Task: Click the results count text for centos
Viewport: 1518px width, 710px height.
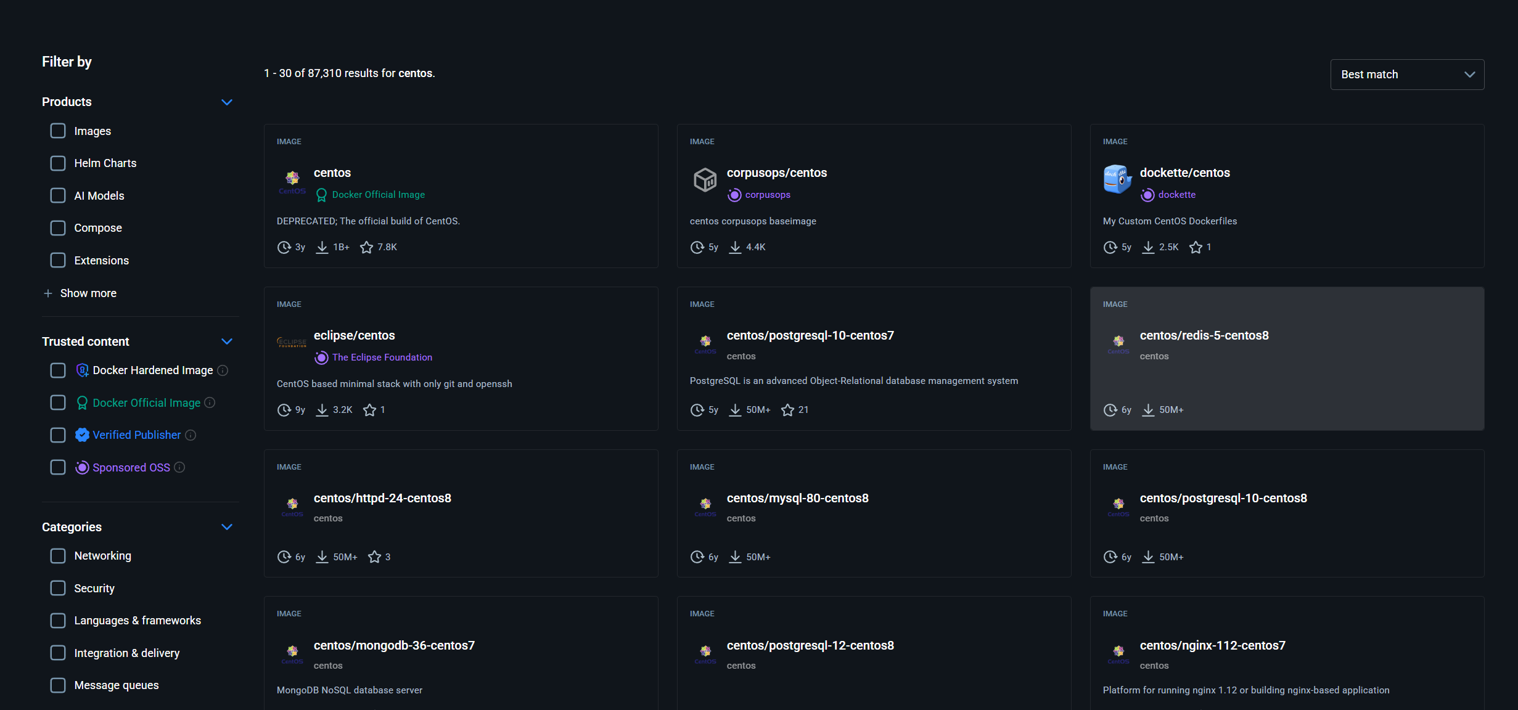Action: (350, 73)
